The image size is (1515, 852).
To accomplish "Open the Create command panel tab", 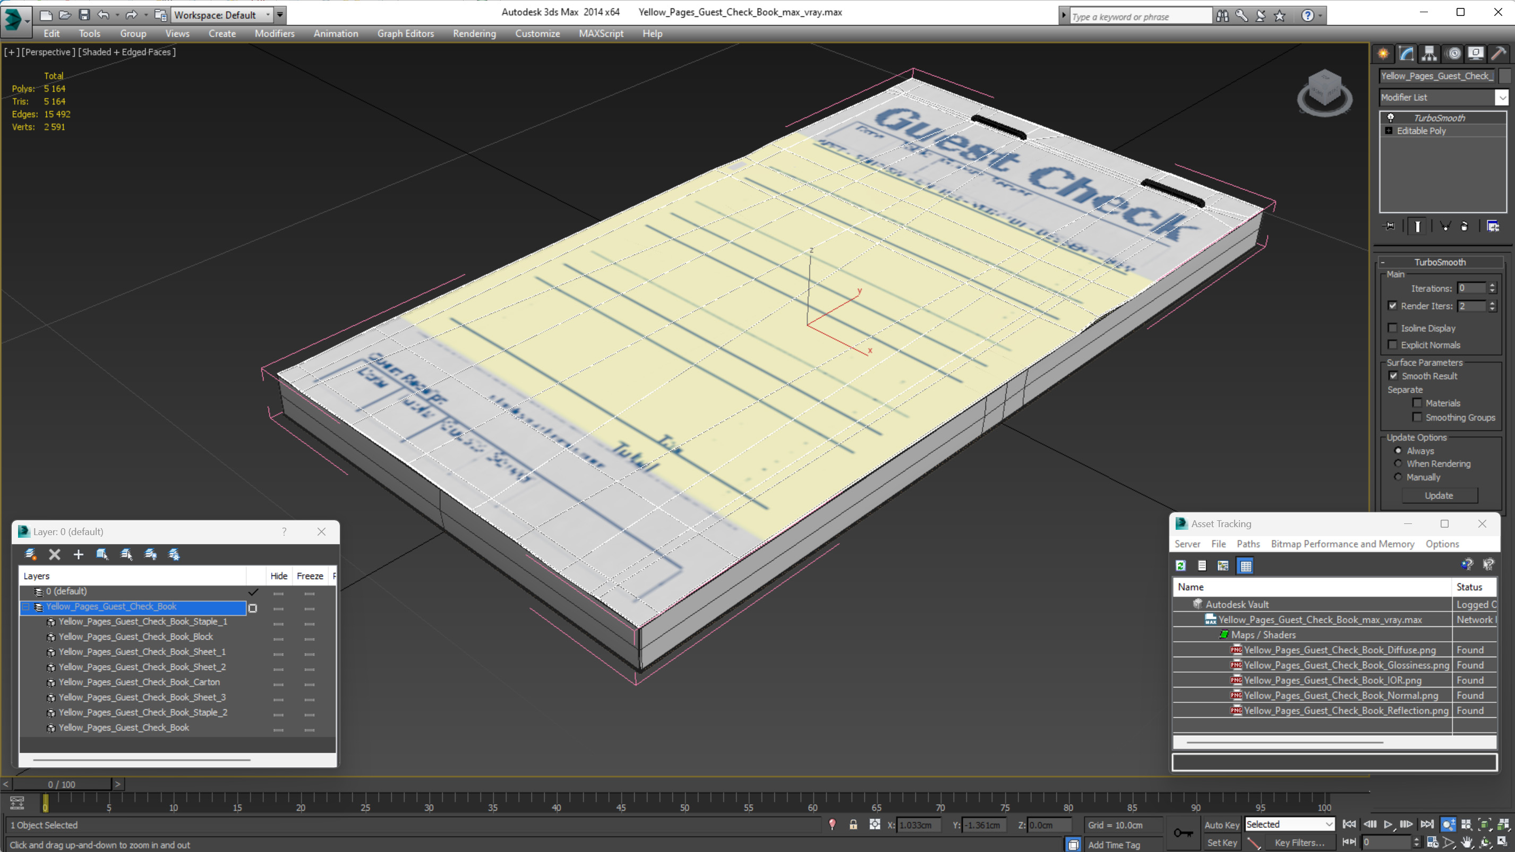I will (1383, 54).
